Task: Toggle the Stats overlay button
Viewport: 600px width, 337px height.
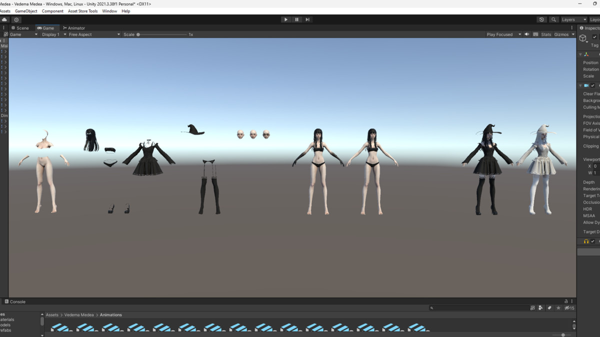Action: click(546, 34)
